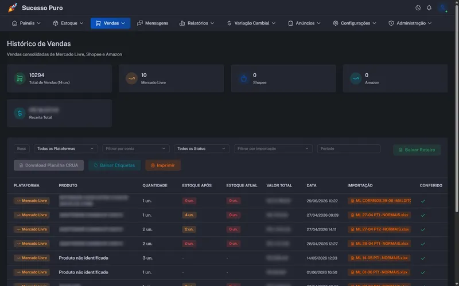This screenshot has width=459, height=286.
Task: Open the Anúncios menu
Action: pyautogui.click(x=304, y=23)
